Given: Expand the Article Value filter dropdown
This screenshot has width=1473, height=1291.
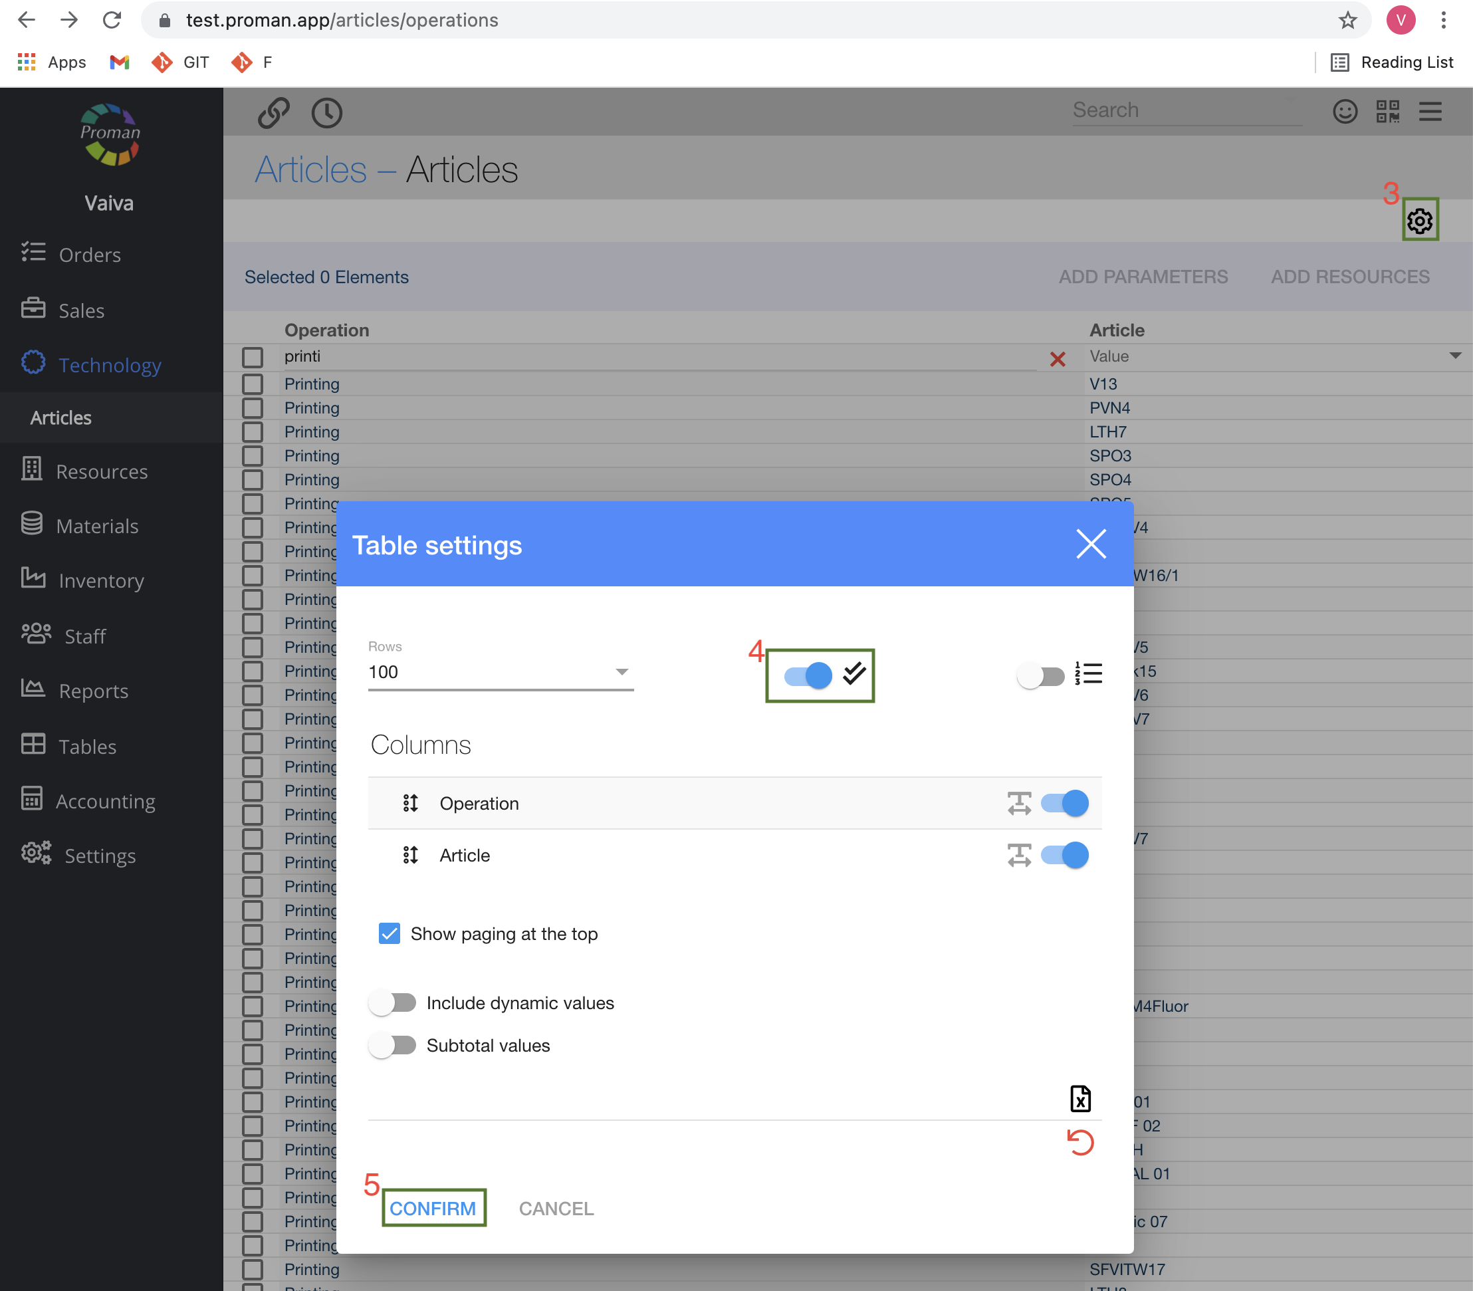Looking at the screenshot, I should pyautogui.click(x=1454, y=356).
